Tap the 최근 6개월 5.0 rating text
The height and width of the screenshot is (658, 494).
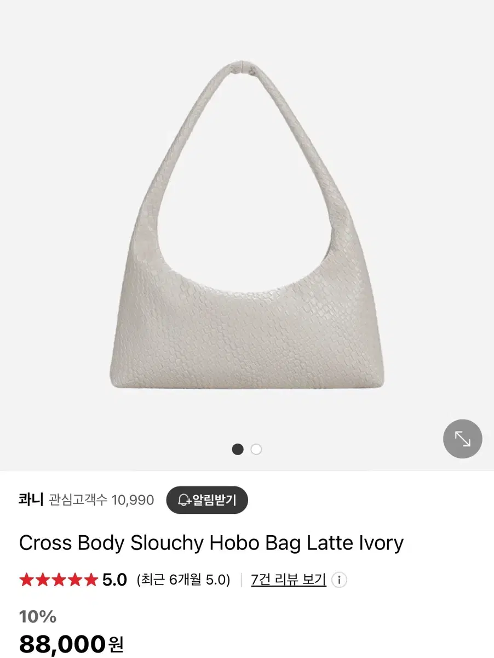(183, 580)
